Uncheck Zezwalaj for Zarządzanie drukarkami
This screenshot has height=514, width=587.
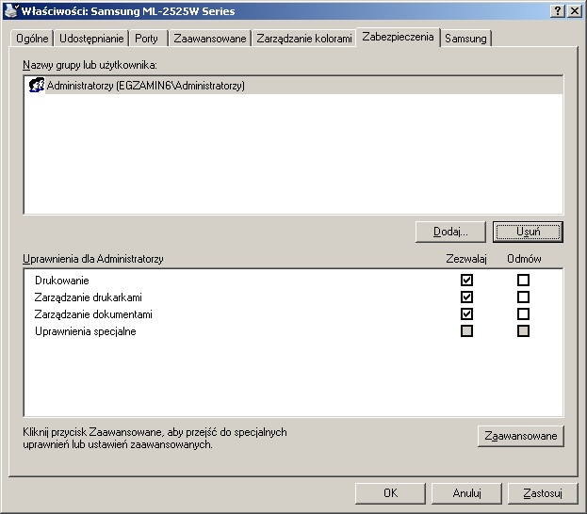pos(466,297)
